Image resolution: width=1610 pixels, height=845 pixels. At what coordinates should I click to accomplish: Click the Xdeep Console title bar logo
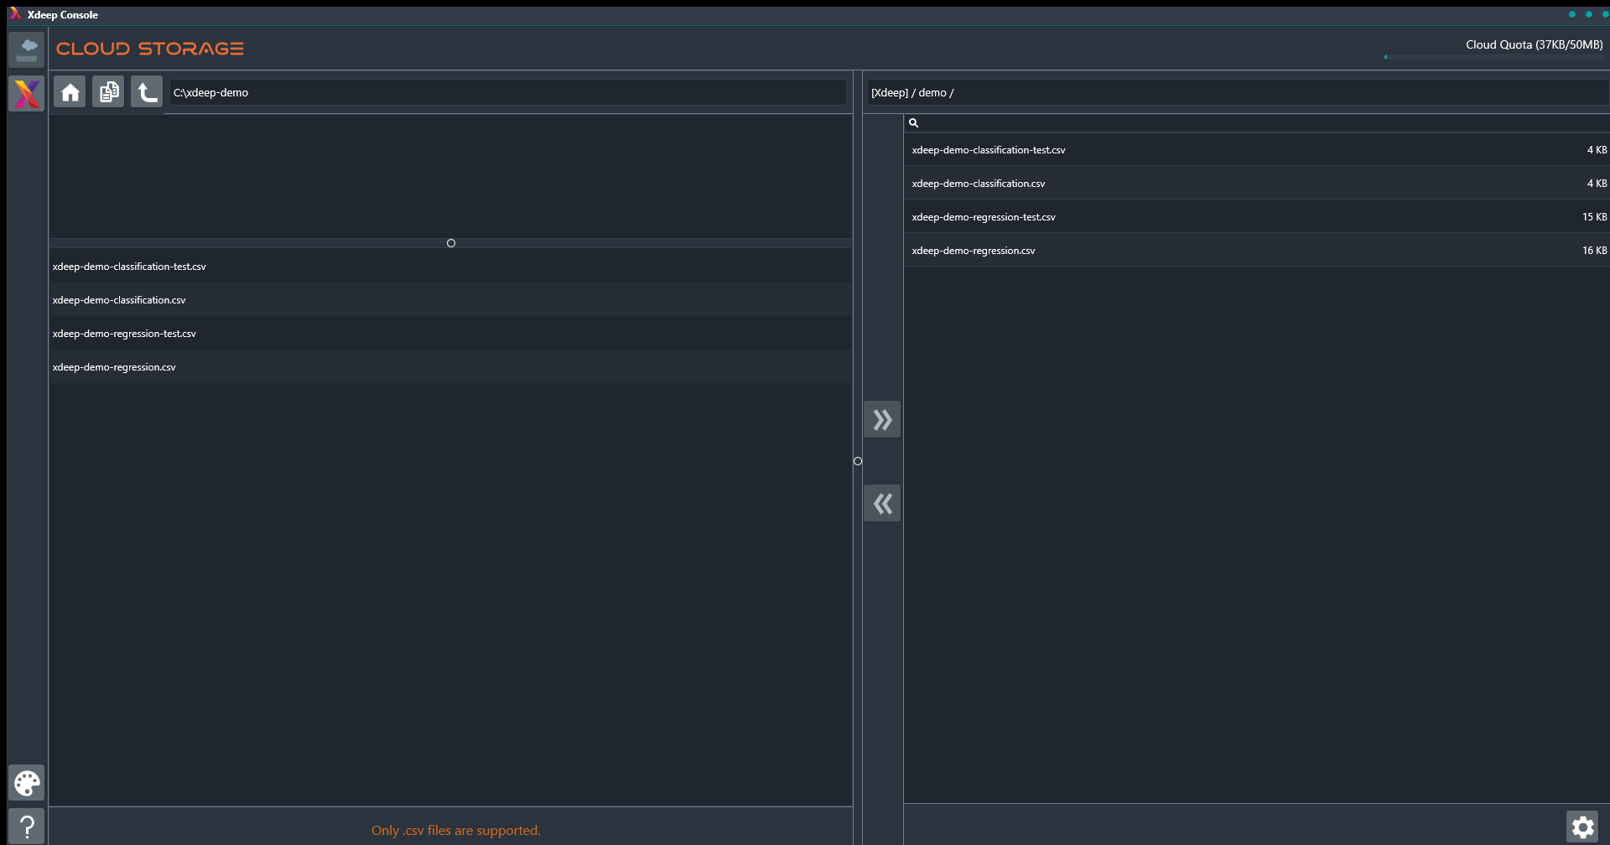15,13
